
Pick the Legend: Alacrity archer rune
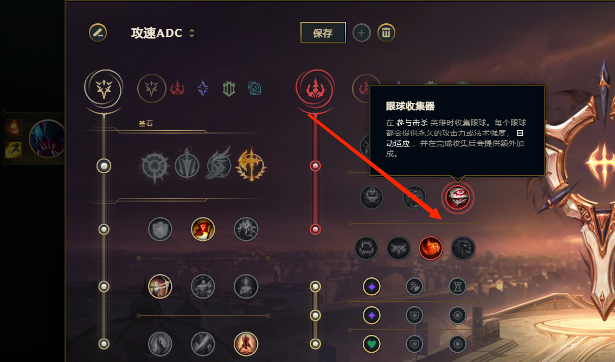160,287
